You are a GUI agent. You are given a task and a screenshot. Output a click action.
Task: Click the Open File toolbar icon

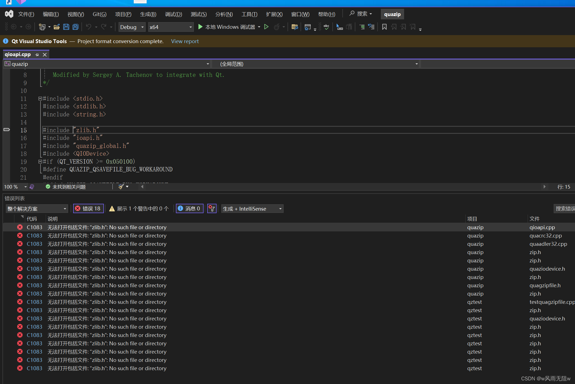57,27
